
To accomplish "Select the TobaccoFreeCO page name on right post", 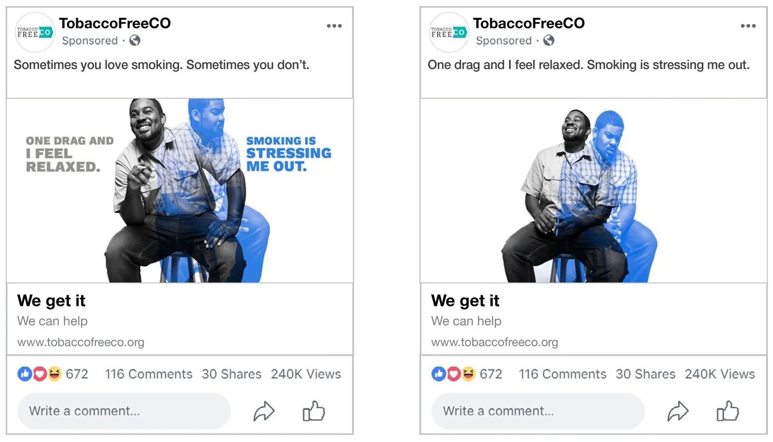I will (529, 23).
